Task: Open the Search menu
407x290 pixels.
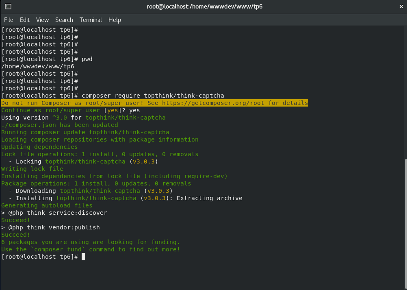Action: [x=64, y=20]
